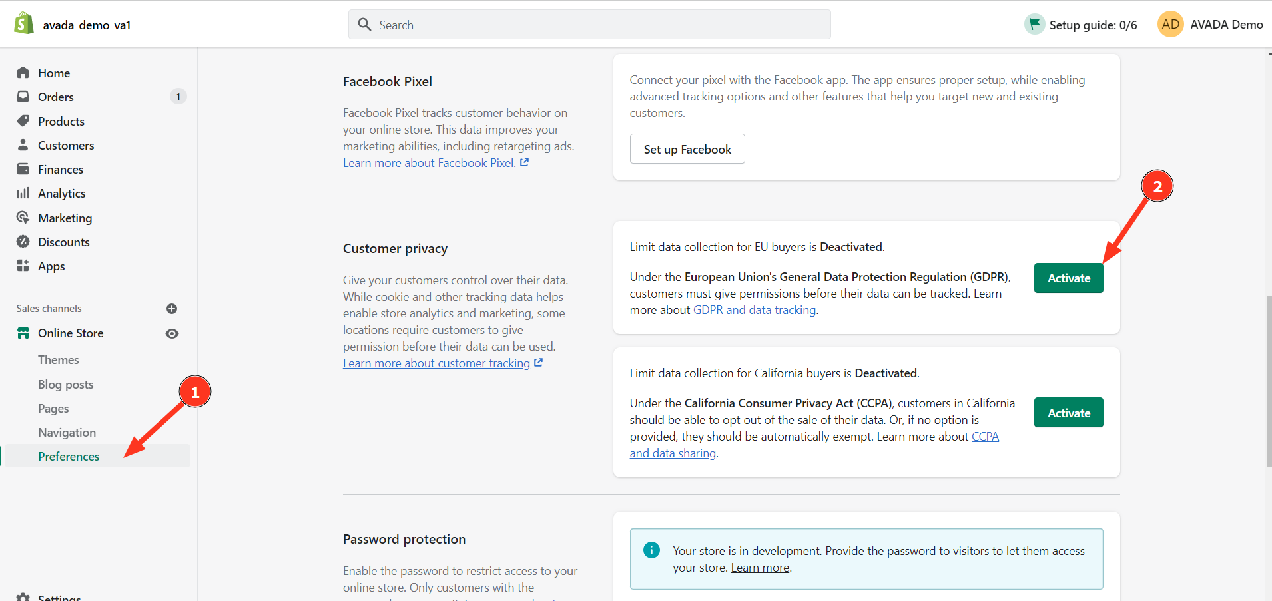Click the Discounts badge icon
The image size is (1272, 601).
tap(23, 242)
